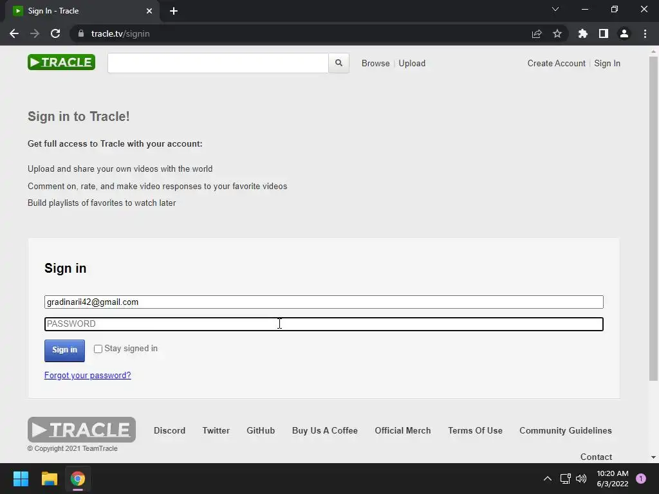Screen dimensions: 659x494
Task: Open tab search chevron in title bar
Action: [x=555, y=9]
